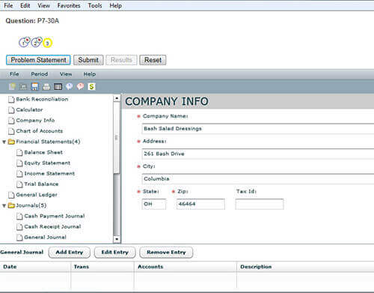This screenshot has width=374, height=293.
Task: Open browser Edit menu
Action: pos(25,5)
